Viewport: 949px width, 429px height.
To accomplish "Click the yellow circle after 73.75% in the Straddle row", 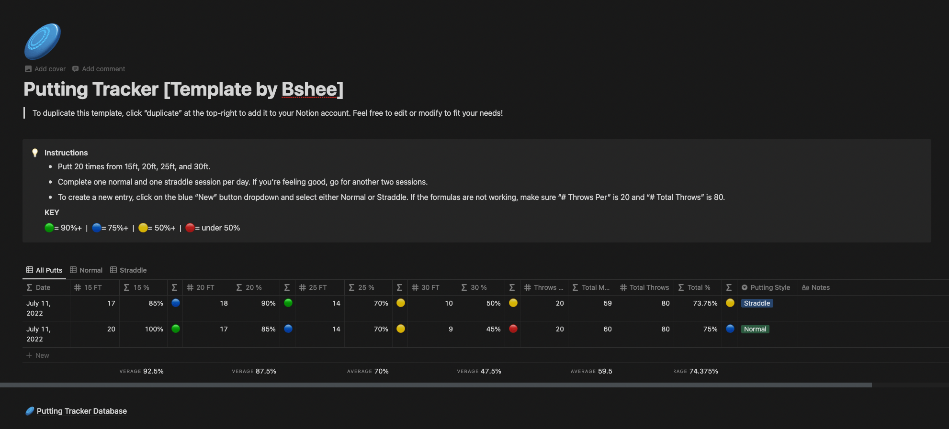I will point(730,303).
